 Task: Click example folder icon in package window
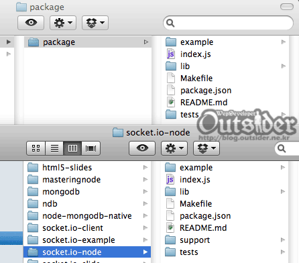171,42
